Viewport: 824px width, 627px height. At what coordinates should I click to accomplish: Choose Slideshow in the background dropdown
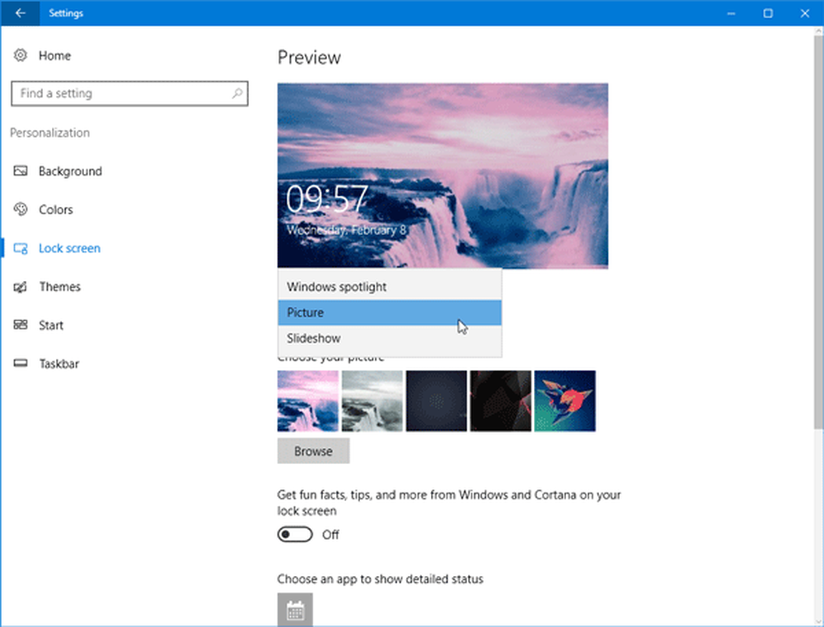coord(390,339)
